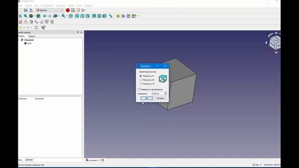Open the undo history dropdown arrow

pos(24,28)
